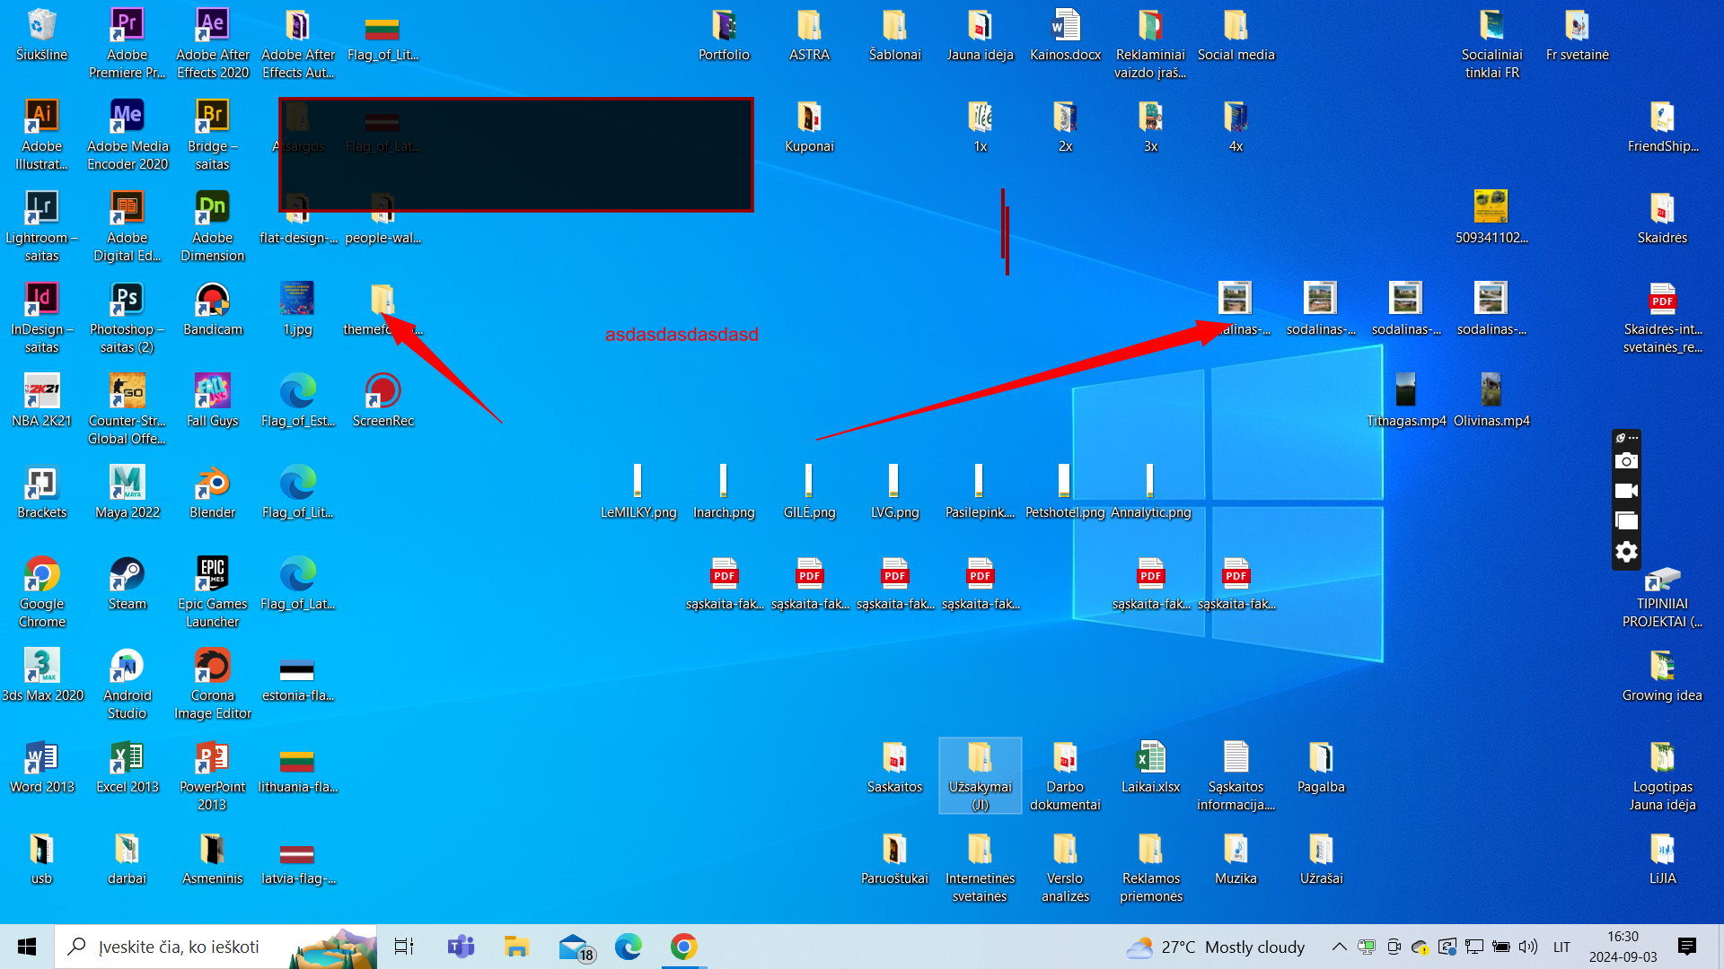Open volume control in system tray

1528,947
